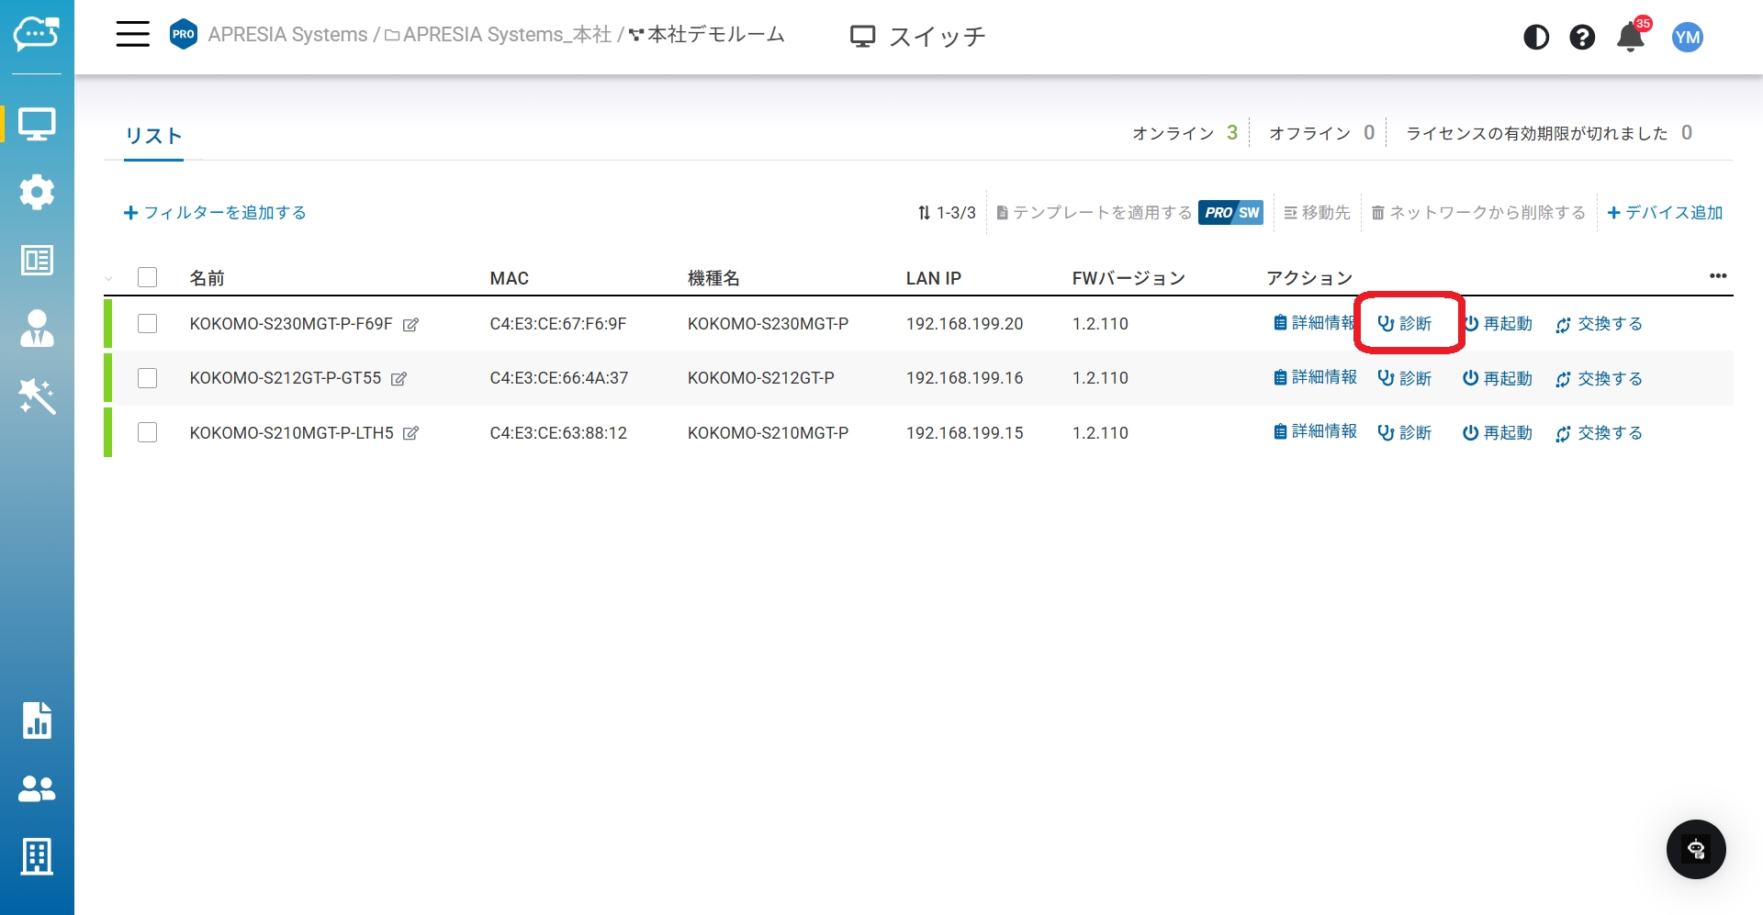Open the hamburger navigation menu
Viewport: 1763px width, 915px height.
tap(132, 35)
